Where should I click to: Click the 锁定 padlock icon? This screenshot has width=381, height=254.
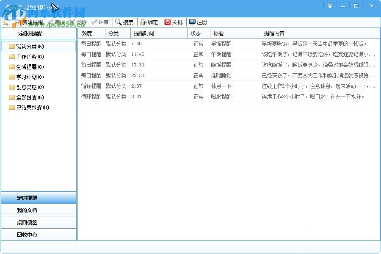click(x=143, y=22)
